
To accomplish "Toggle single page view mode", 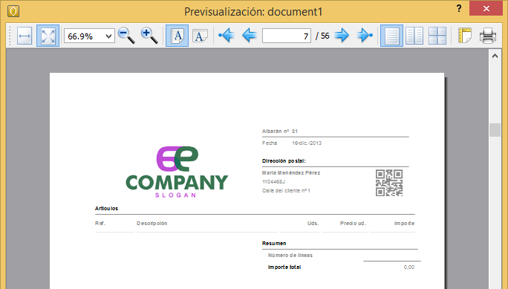I will click(391, 36).
